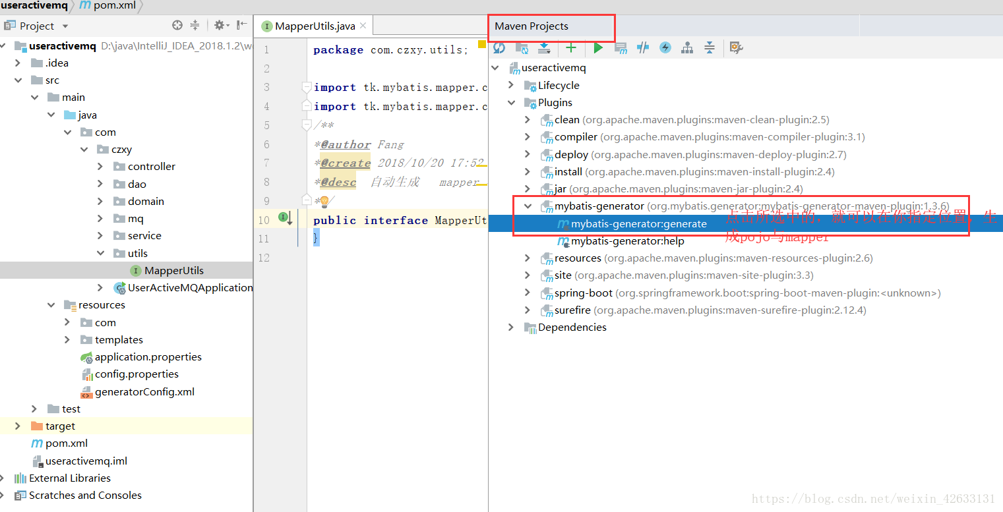Open application.properties file

(x=141, y=357)
